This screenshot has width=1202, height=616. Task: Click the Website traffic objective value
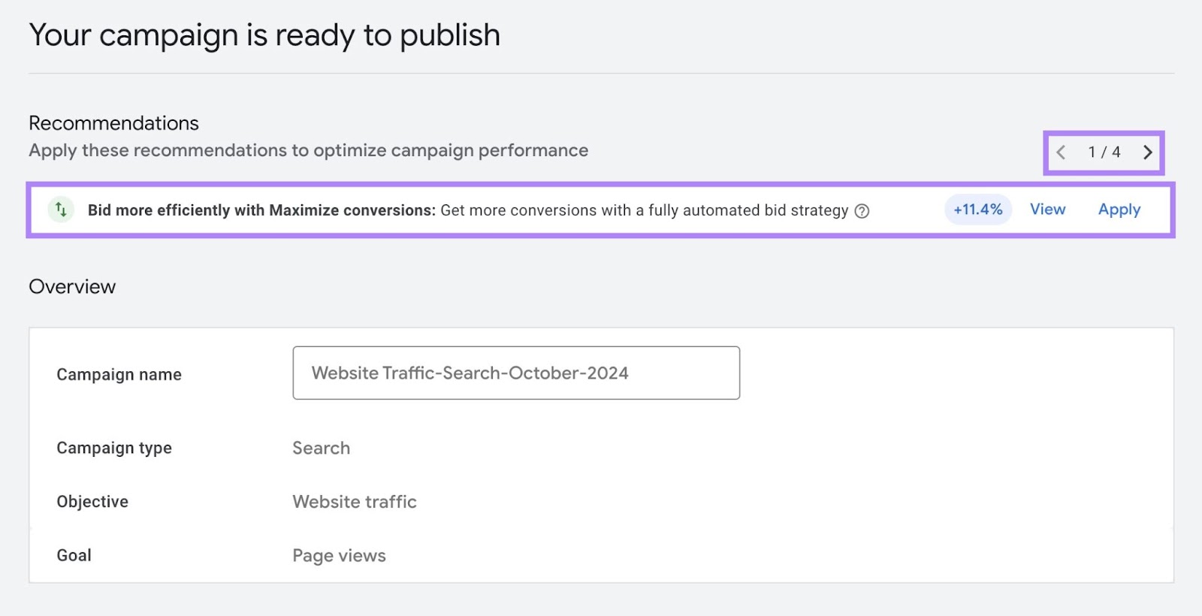coord(354,501)
